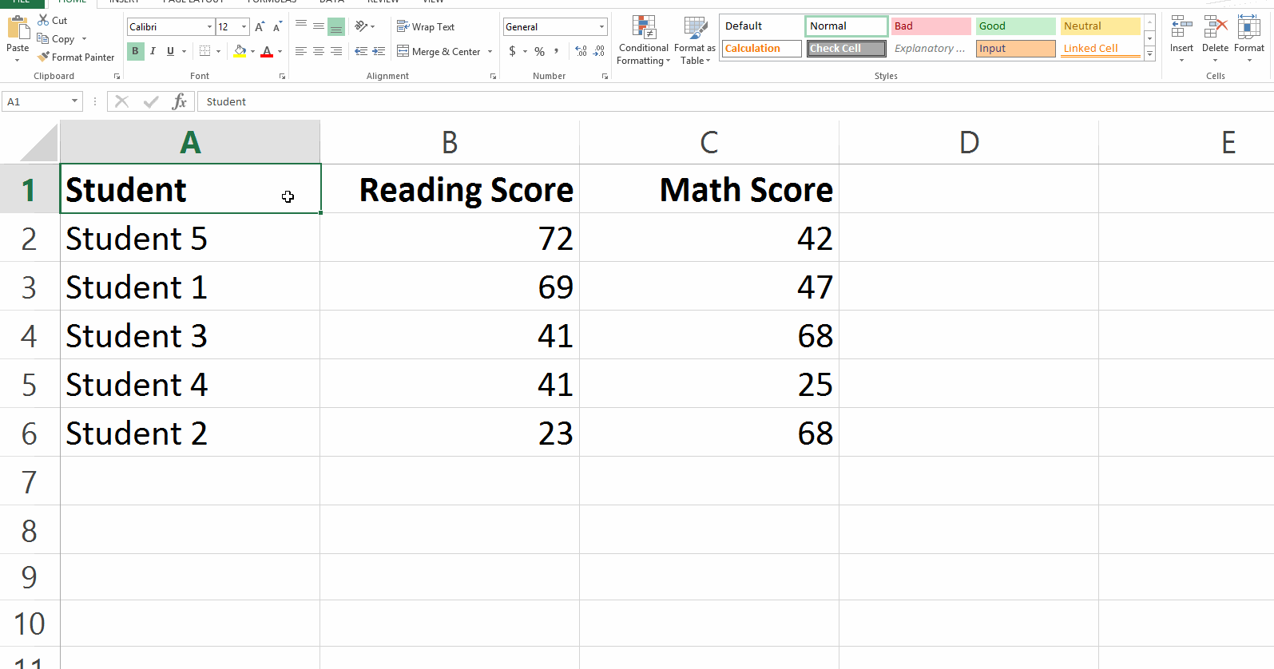Open the Number dialog launcher

pyautogui.click(x=605, y=77)
